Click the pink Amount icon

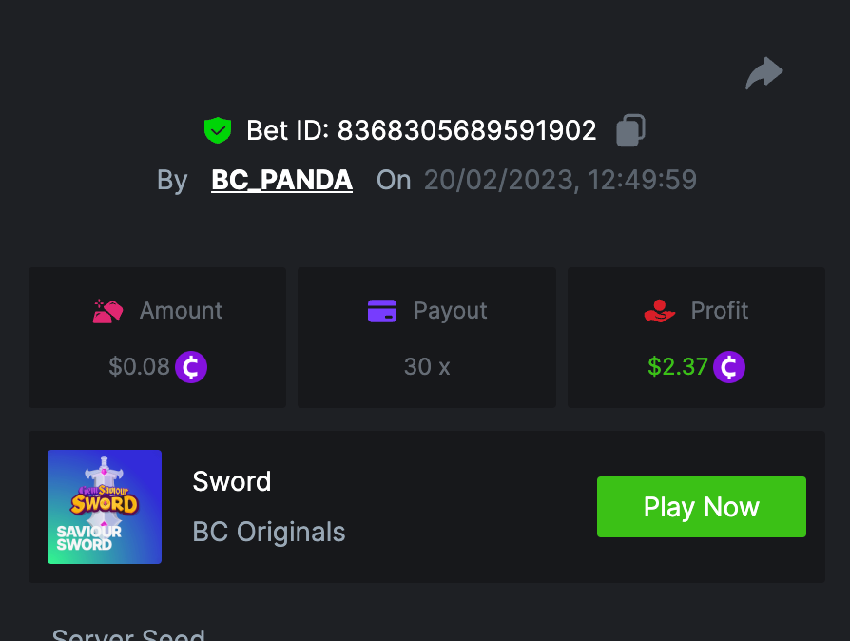107,311
